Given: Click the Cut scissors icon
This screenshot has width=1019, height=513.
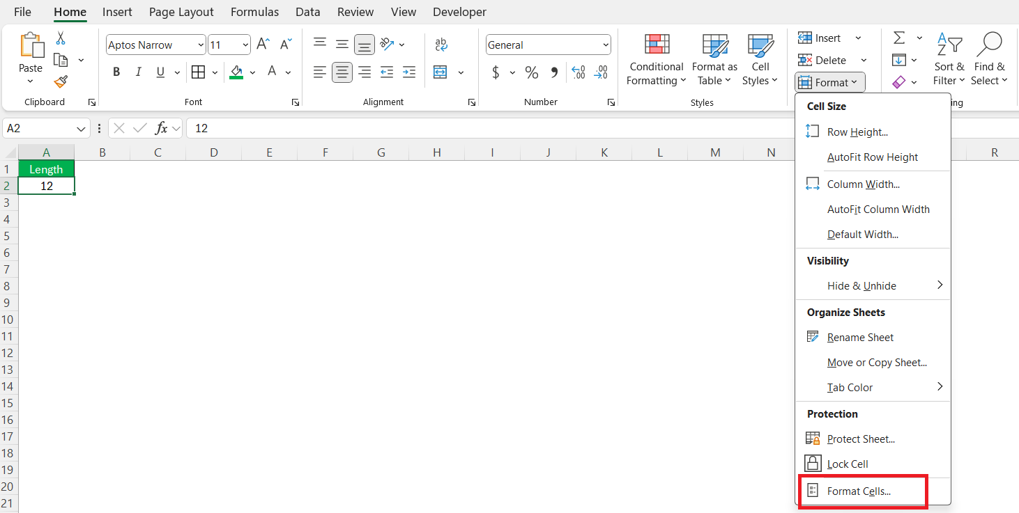Looking at the screenshot, I should [61, 38].
